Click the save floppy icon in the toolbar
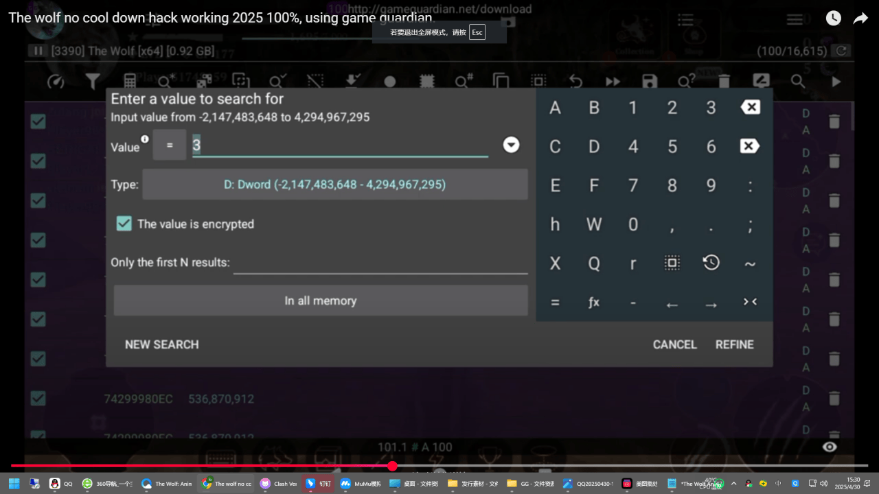This screenshot has width=879, height=494. tap(649, 82)
